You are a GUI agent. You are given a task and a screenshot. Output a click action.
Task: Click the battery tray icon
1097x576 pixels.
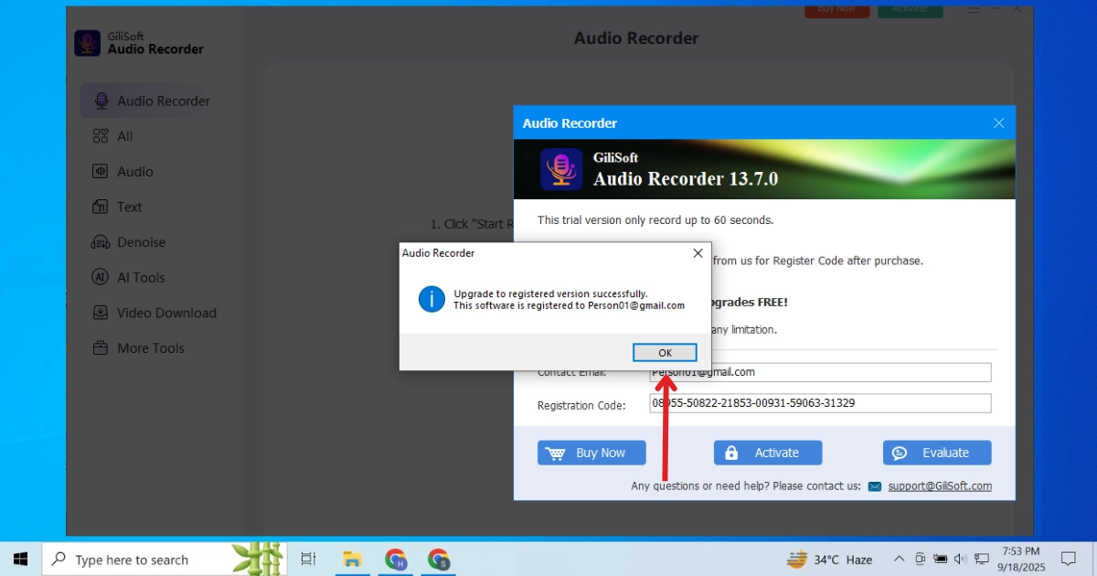pyautogui.click(x=940, y=559)
